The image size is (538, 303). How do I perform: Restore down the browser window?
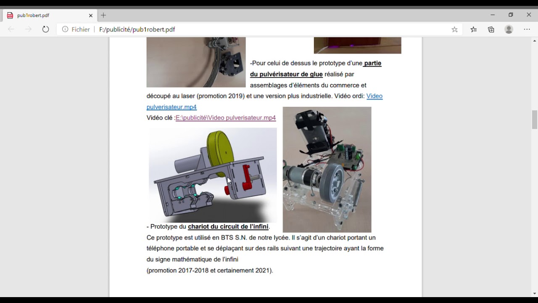(511, 15)
